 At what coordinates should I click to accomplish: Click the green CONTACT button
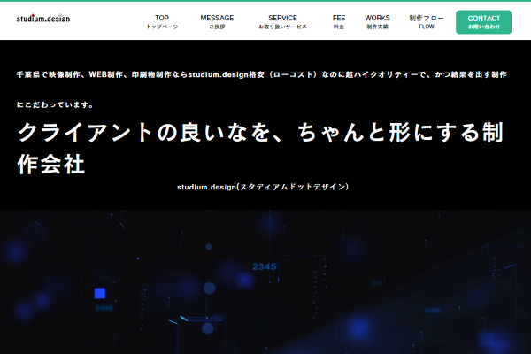pyautogui.click(x=483, y=22)
